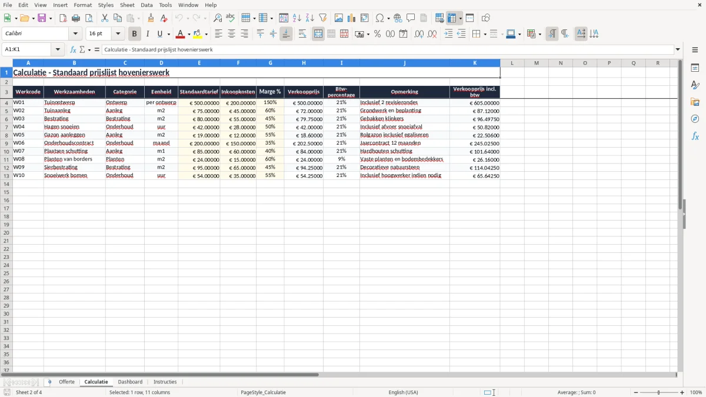Open Font Name dropdown
Viewport: 706px width, 397px height.
(x=75, y=34)
